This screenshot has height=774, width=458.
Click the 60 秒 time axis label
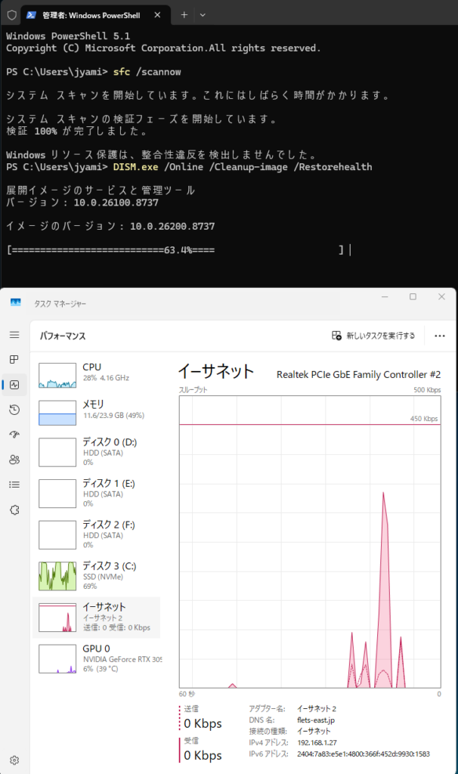point(187,694)
